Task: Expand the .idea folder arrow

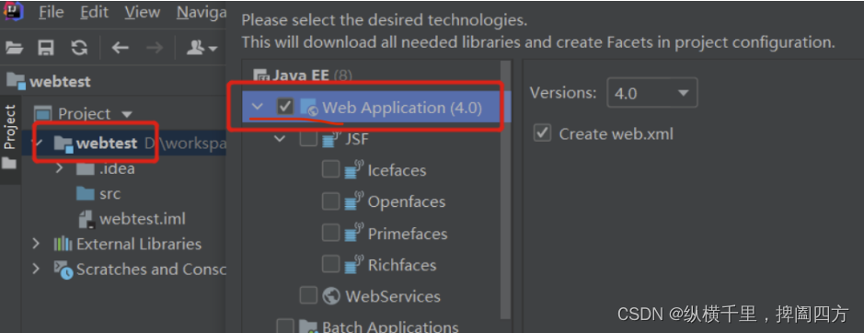Action: [60, 168]
